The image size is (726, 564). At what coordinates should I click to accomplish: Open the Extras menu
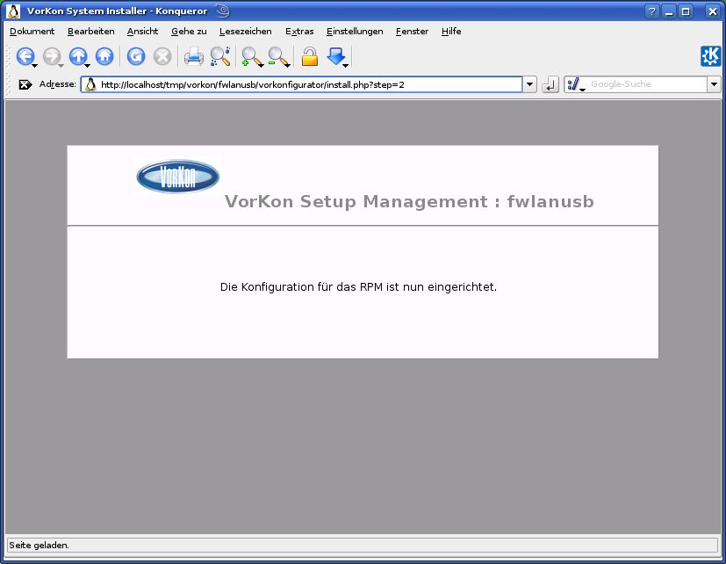299,32
